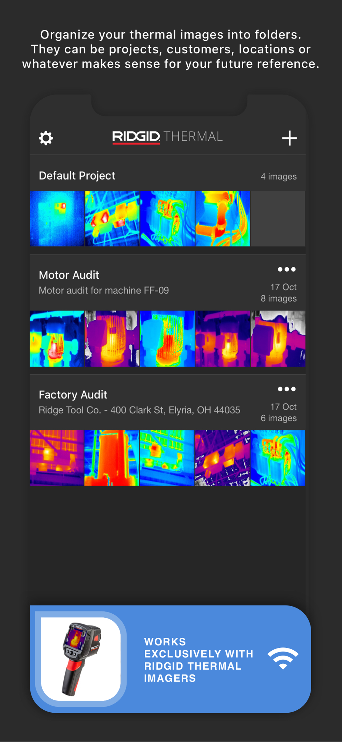Open the second Motor Audit thumbnail
Viewport: 342px width, 742px height.
[112, 339]
